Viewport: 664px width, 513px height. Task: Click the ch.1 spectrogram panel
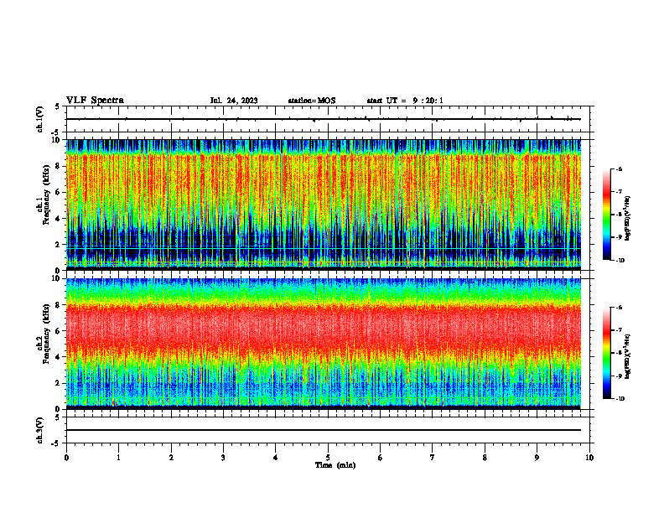(324, 205)
